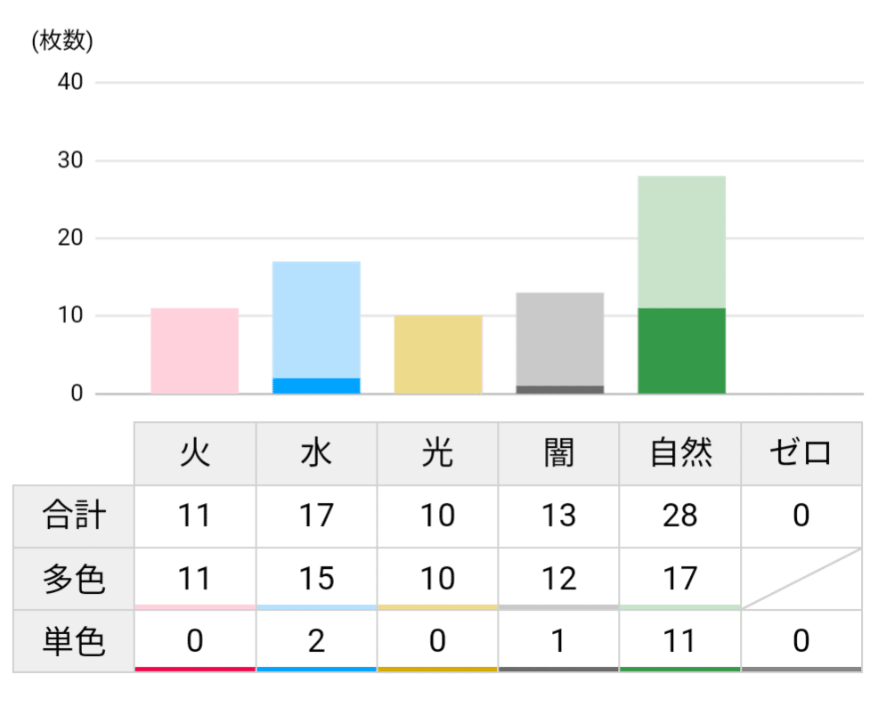The width and height of the screenshot is (878, 707).
Task: Click the 合計 row header
Action: coord(74,516)
